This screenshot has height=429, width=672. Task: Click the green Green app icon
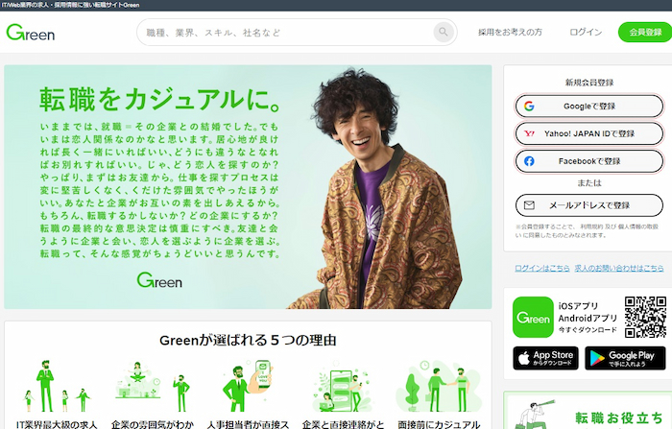tap(533, 317)
